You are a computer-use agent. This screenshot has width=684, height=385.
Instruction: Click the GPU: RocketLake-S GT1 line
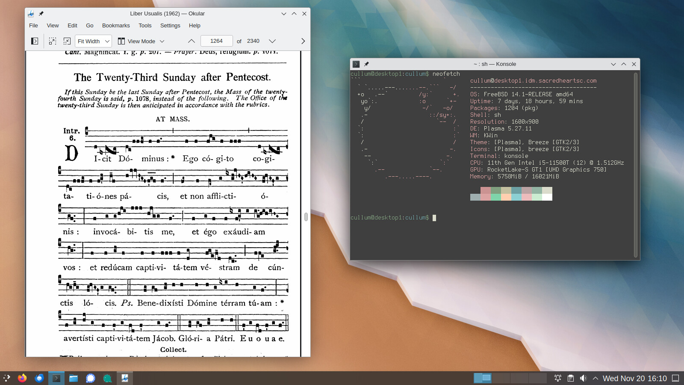coord(539,170)
